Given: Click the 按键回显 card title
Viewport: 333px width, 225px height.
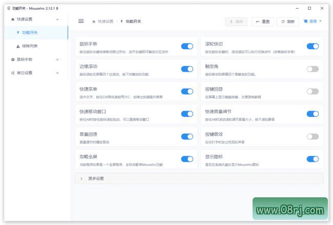Looking at the screenshot, I should click(214, 89).
